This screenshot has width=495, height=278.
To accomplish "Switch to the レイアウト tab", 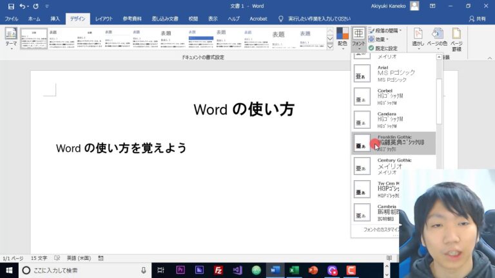I will [104, 19].
